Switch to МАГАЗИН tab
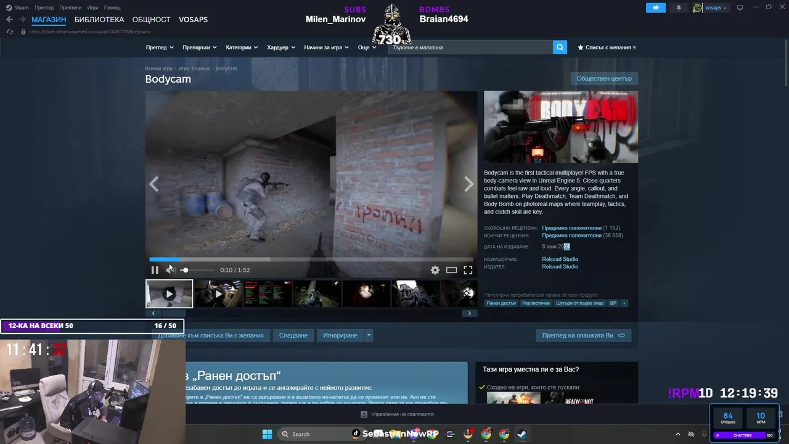The width and height of the screenshot is (789, 444). pos(49,20)
